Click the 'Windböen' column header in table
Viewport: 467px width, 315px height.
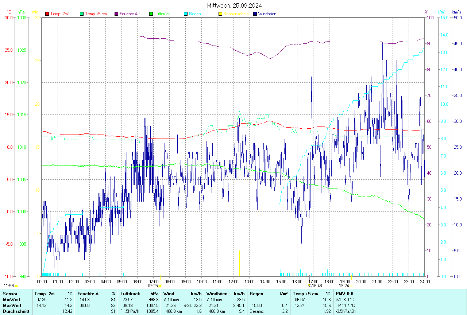pyautogui.click(x=217, y=293)
